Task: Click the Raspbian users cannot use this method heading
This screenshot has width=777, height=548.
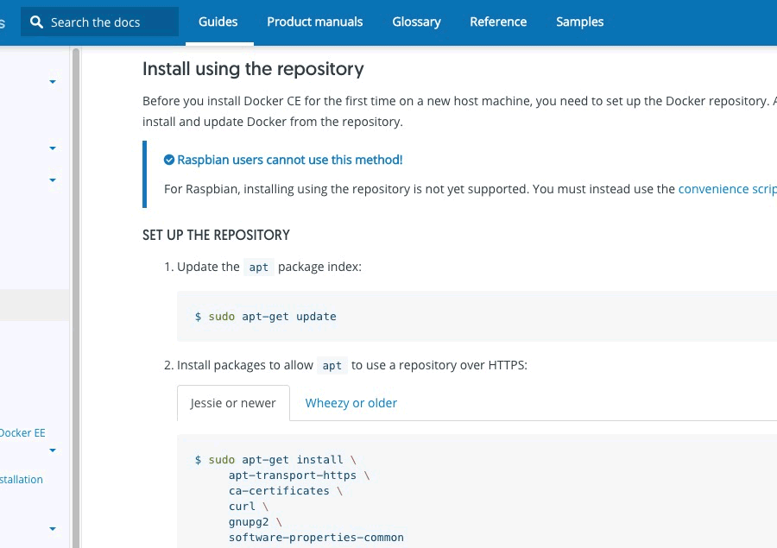Action: pyautogui.click(x=289, y=160)
